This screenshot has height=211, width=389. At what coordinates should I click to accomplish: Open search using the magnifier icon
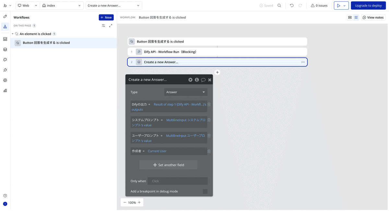[x=279, y=5]
